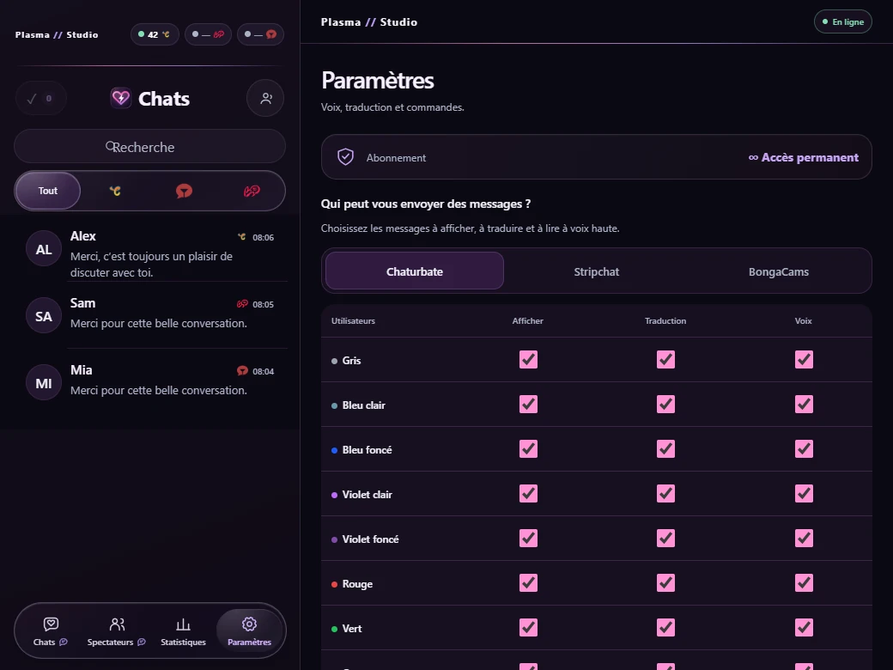Image resolution: width=893 pixels, height=670 pixels.
Task: Click the checkmark counter showing 0
Action: [x=41, y=99]
